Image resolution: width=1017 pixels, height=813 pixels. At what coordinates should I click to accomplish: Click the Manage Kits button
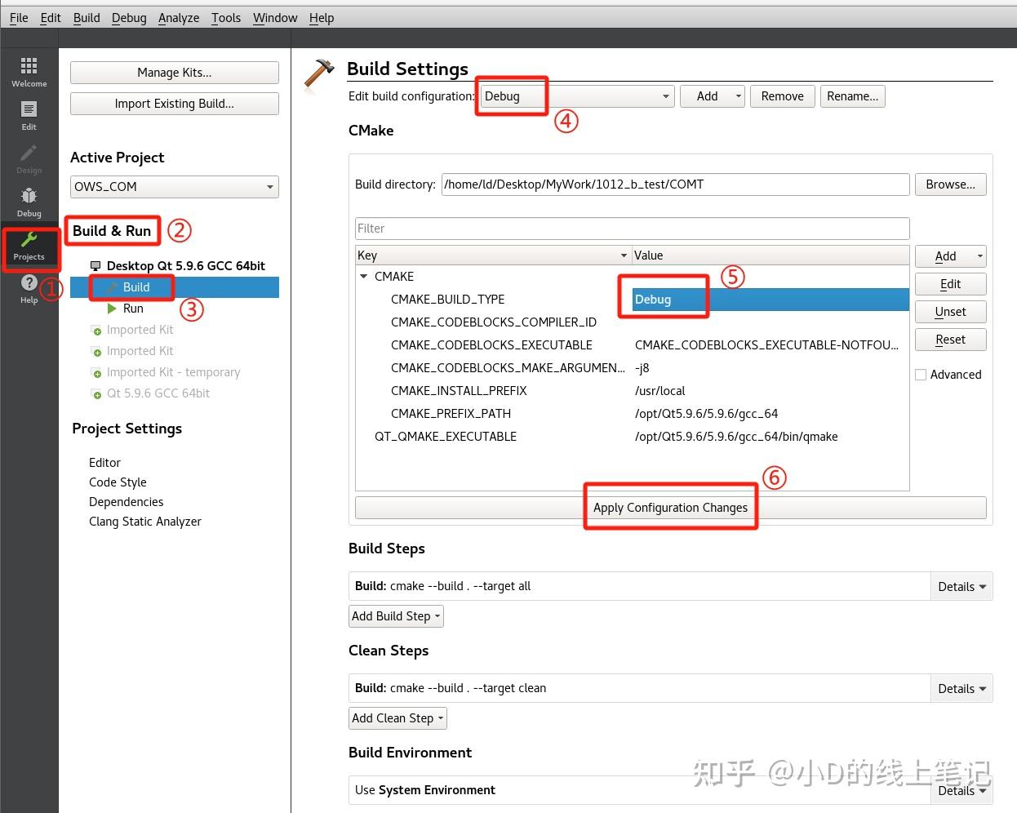174,72
